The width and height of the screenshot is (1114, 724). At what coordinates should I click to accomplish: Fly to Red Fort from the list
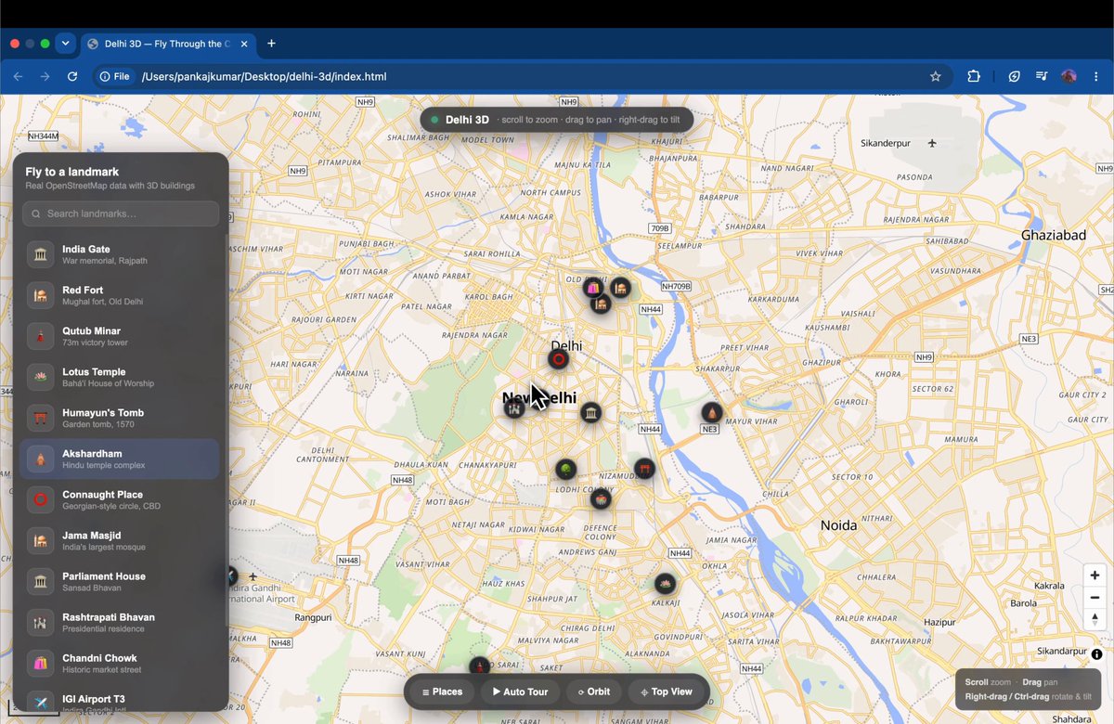pos(120,295)
